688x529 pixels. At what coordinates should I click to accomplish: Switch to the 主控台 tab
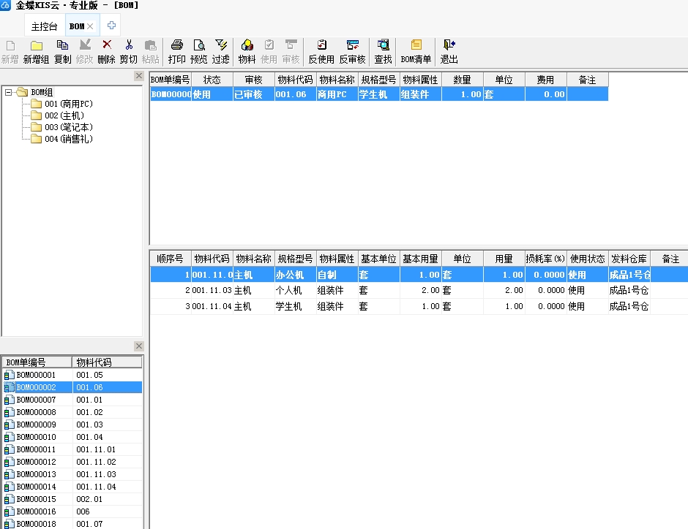tap(45, 26)
